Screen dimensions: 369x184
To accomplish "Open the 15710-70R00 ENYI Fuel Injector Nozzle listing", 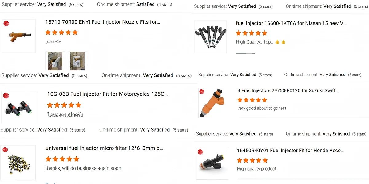I will coord(103,22).
